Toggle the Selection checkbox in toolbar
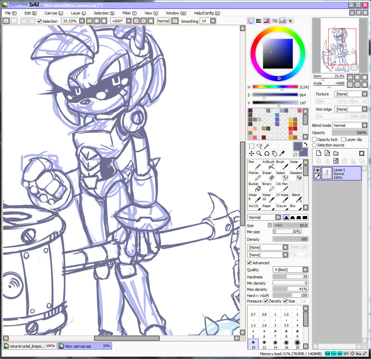Viewport: 371px width, 359px height. 40,21
